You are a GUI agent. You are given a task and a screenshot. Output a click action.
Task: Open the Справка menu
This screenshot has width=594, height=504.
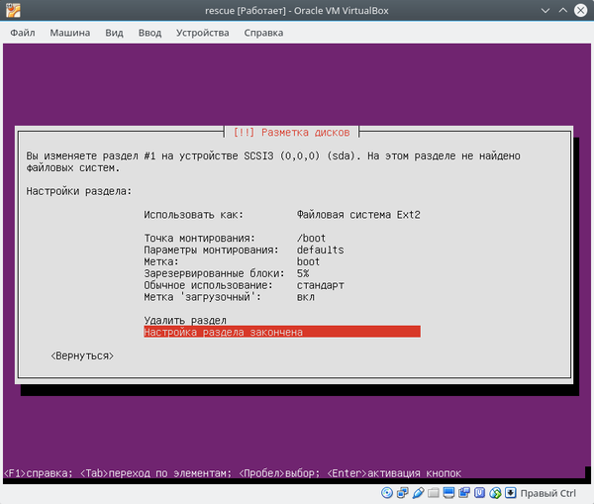click(263, 33)
